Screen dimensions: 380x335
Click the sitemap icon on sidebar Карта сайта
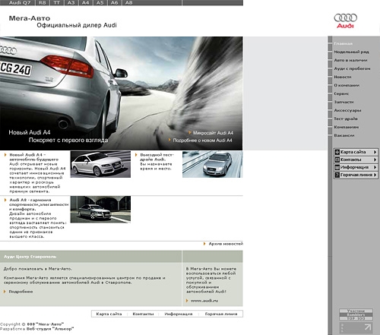[337, 152]
